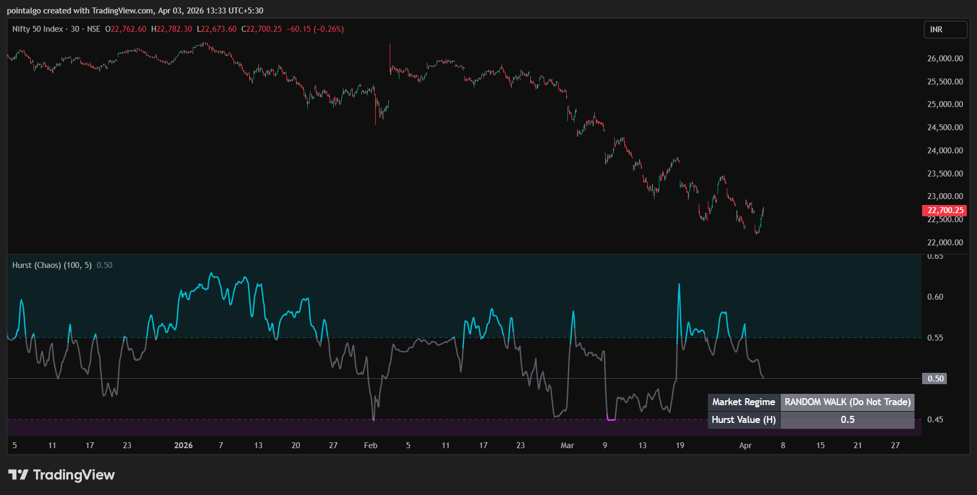Click the Hurst value 0.50 readout
The width and height of the screenshot is (977, 495).
104,265
